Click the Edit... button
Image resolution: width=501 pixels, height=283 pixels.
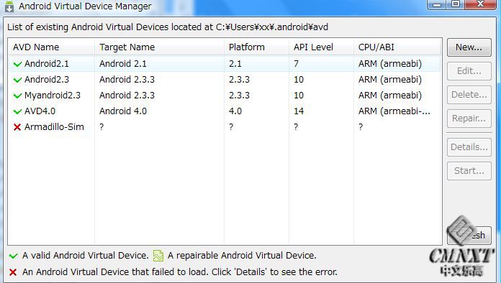tap(469, 70)
